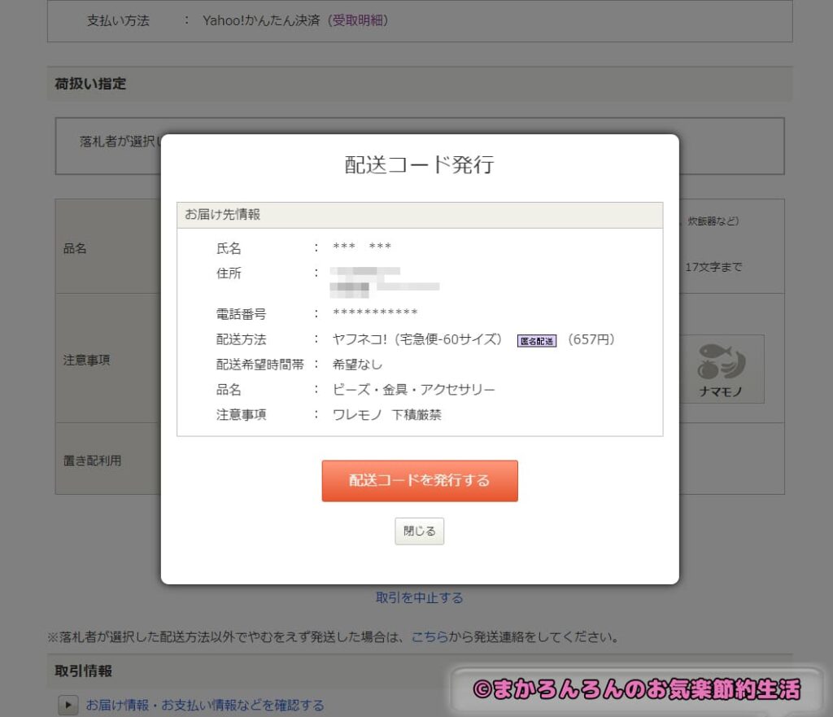Open お届け情報・お支払い情報などを確認する link
The height and width of the screenshot is (717, 833).
tap(205, 706)
